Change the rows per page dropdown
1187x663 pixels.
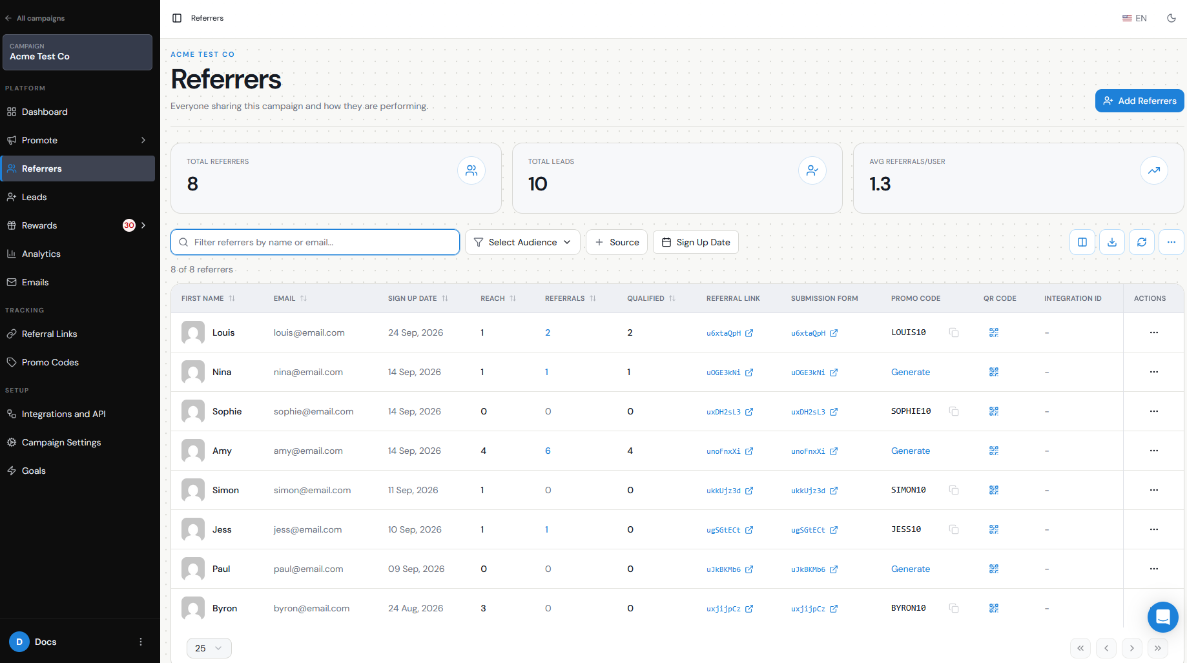(209, 648)
